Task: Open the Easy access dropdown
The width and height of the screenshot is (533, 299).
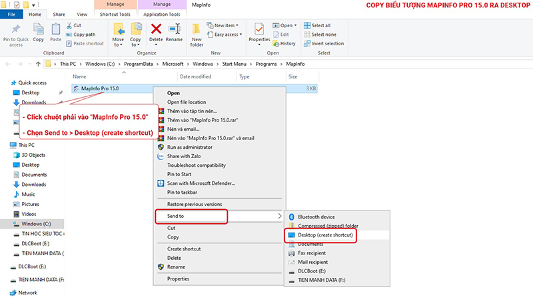Action: click(225, 35)
